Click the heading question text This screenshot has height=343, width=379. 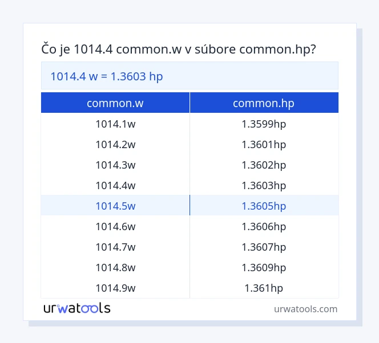(179, 50)
